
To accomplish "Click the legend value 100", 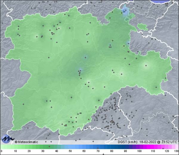I will 139,151.
